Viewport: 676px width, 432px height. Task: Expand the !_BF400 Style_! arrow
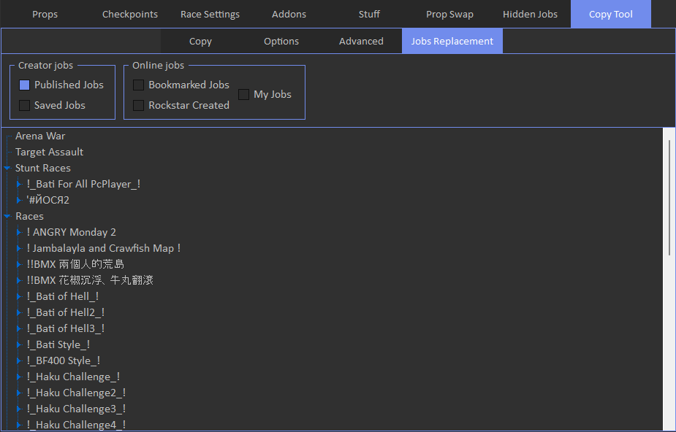[x=19, y=360]
